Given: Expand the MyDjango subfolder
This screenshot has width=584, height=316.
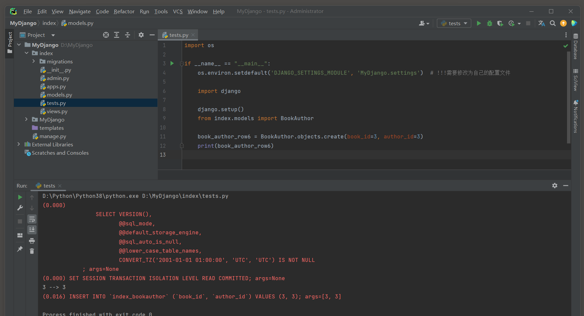Looking at the screenshot, I should tap(27, 119).
